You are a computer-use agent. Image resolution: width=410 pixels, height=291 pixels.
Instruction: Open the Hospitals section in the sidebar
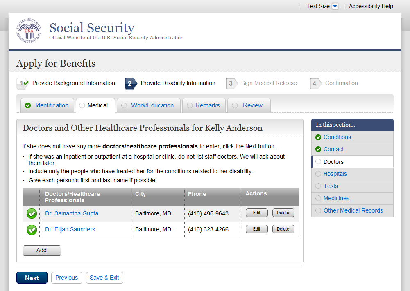(335, 174)
